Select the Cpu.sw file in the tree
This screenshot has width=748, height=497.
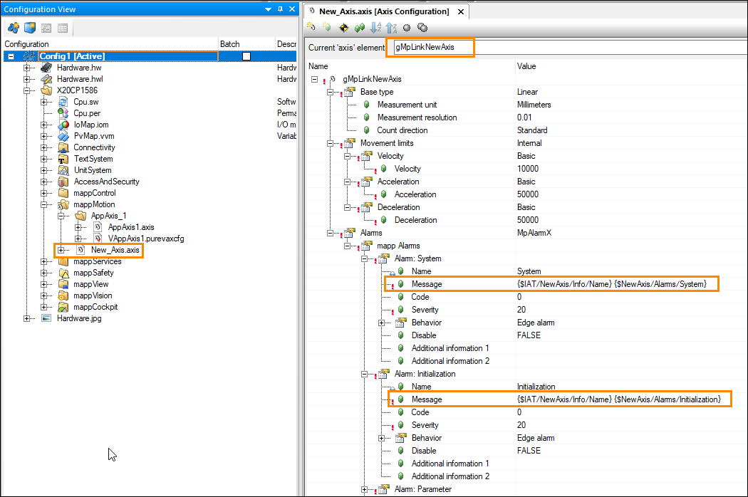(x=85, y=102)
